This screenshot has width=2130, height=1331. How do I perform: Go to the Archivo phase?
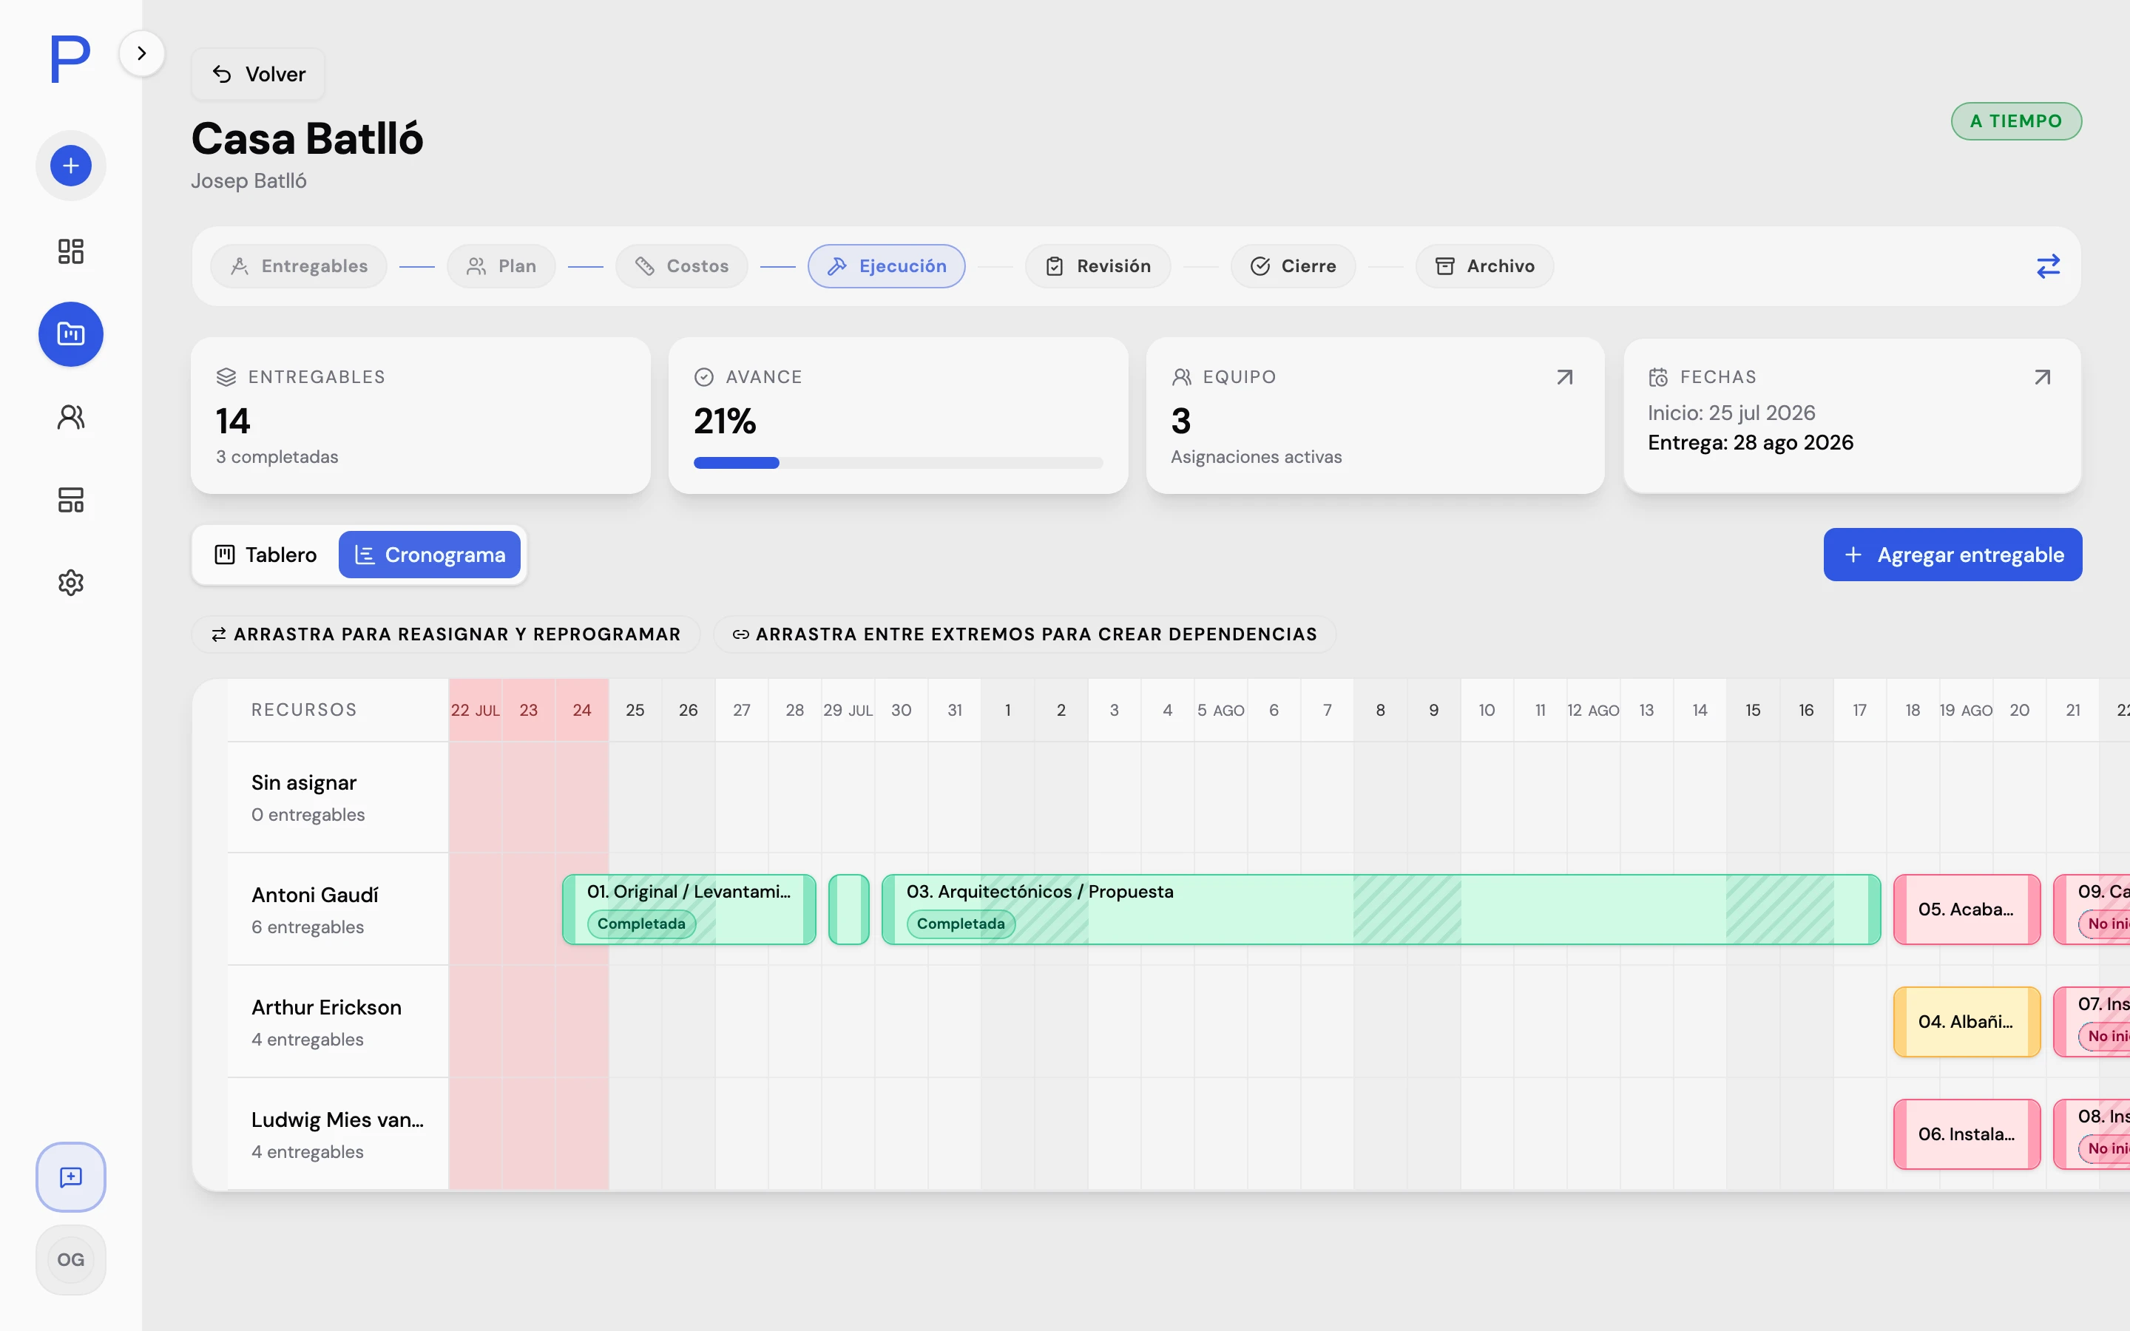point(1484,266)
